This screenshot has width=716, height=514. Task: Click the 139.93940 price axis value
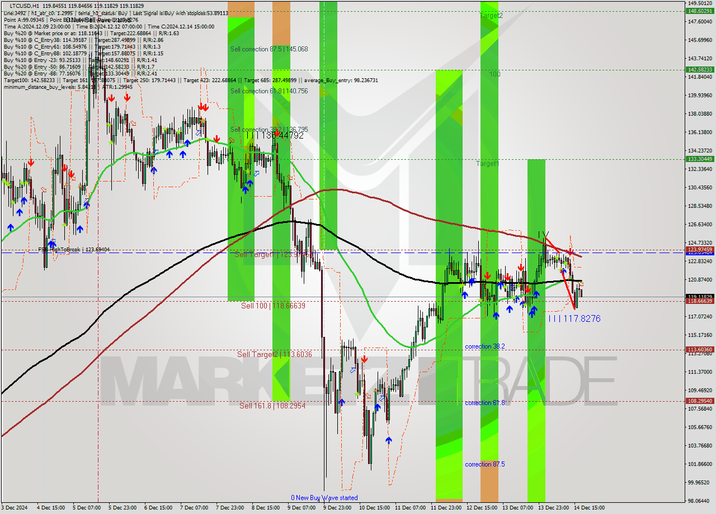(x=700, y=95)
